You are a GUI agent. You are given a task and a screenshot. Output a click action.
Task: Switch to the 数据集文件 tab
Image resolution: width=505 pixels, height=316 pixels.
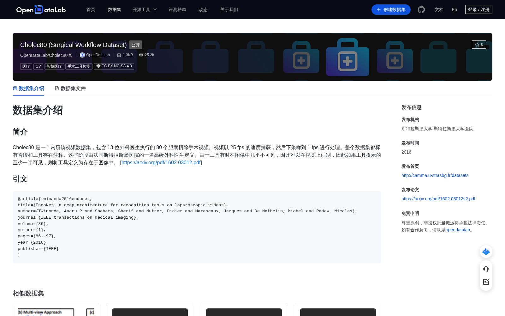click(x=70, y=88)
